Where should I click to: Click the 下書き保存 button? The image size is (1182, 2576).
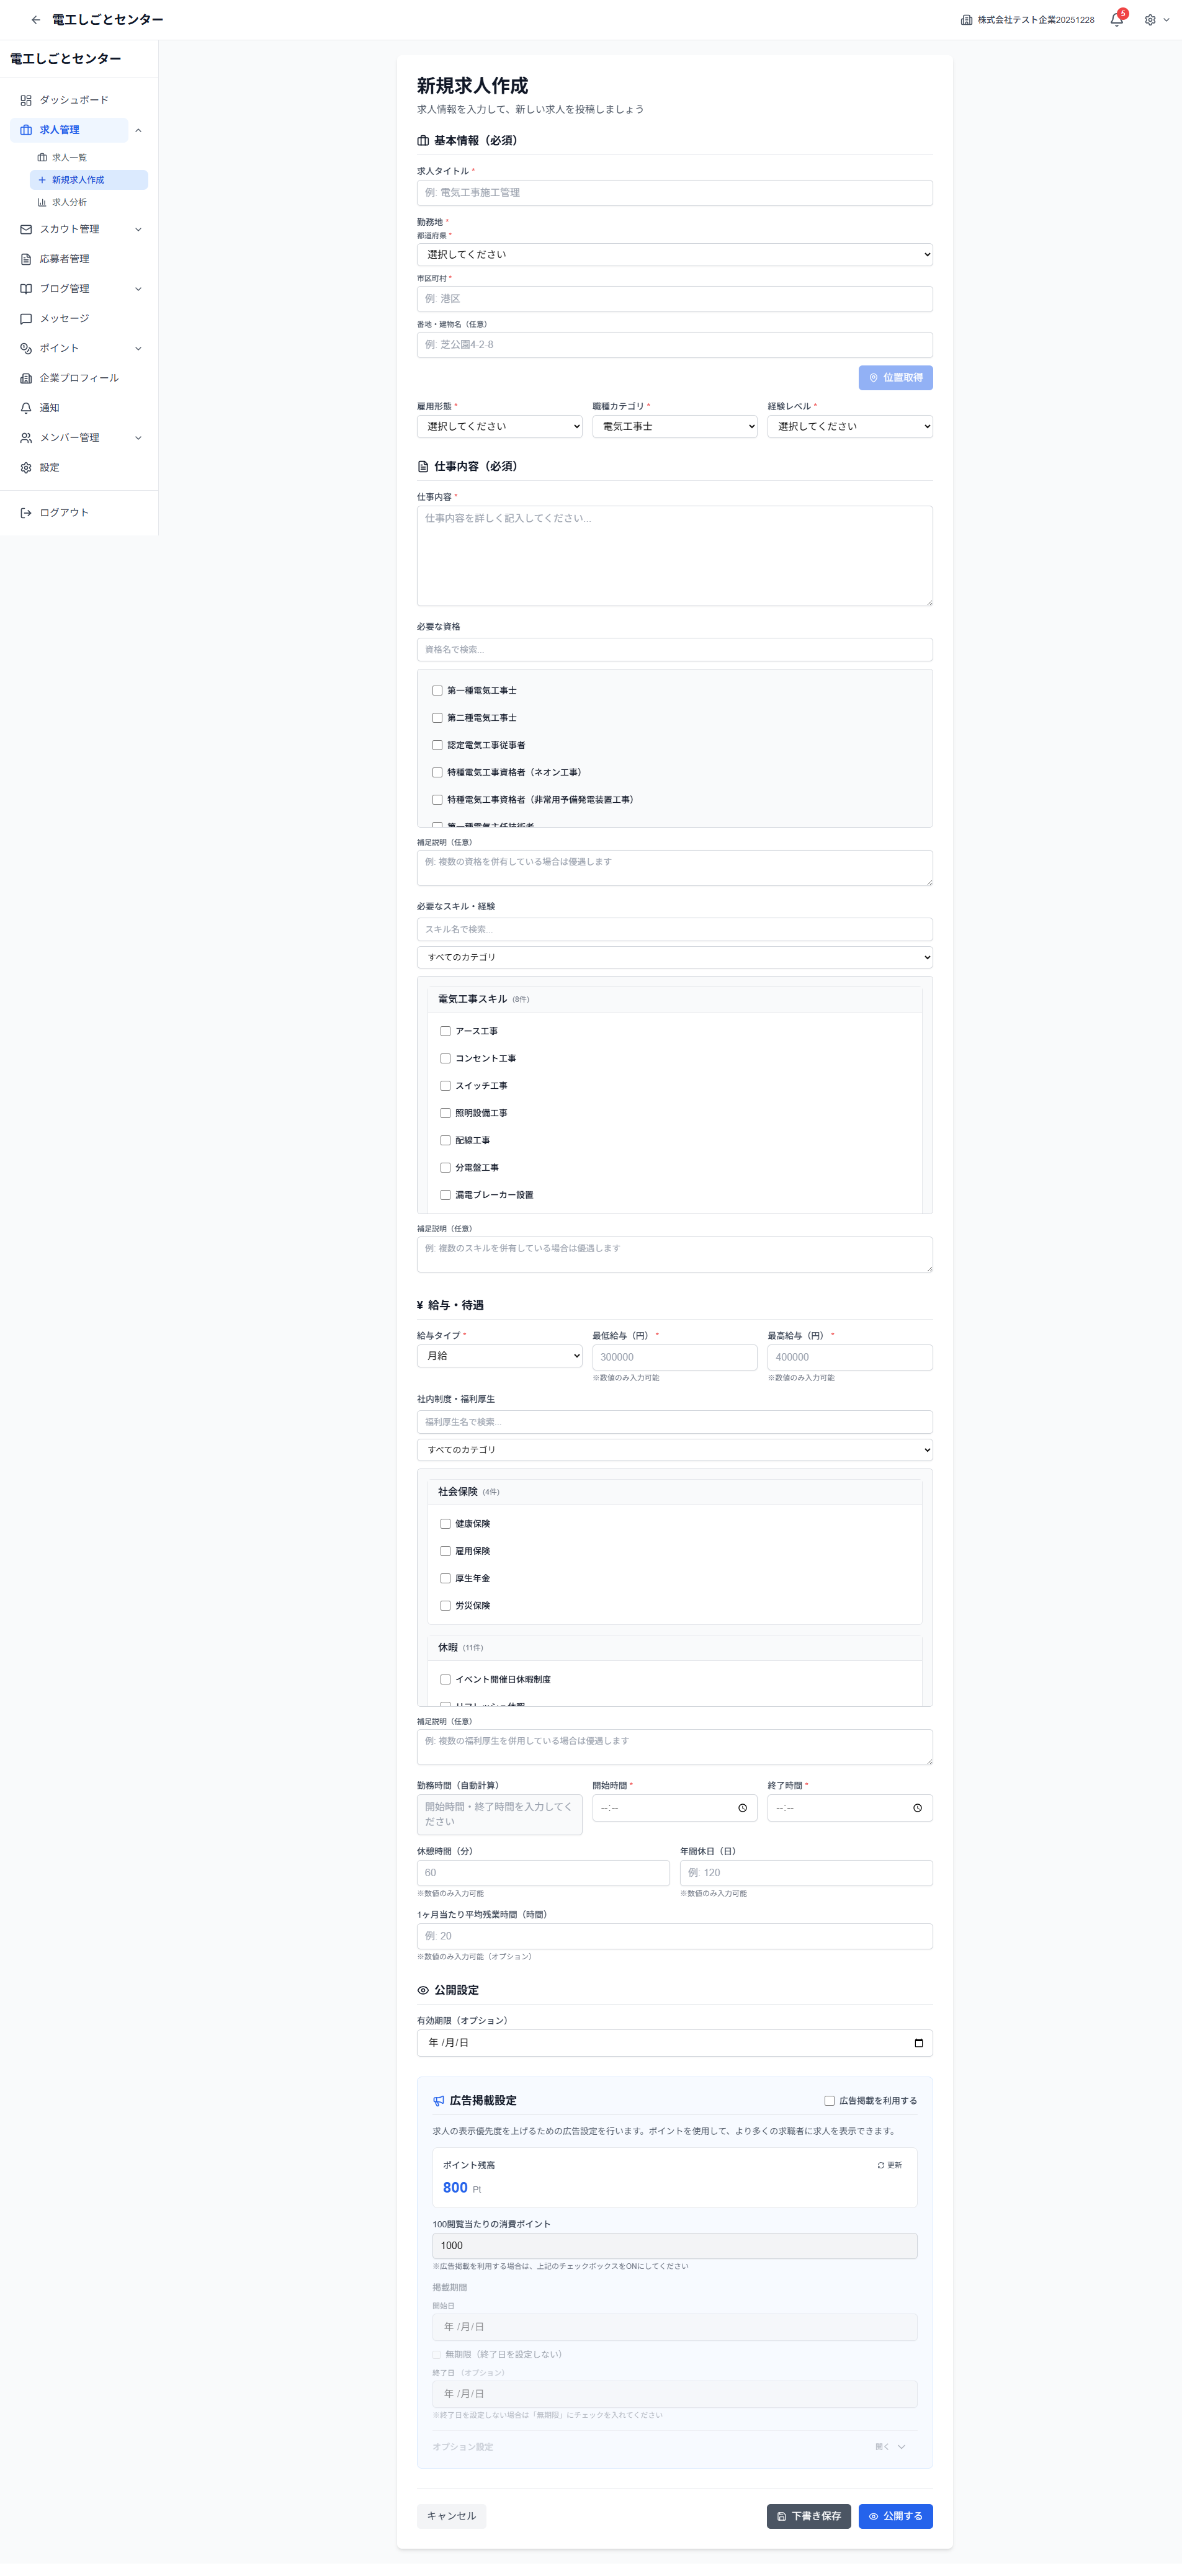[x=808, y=2516]
